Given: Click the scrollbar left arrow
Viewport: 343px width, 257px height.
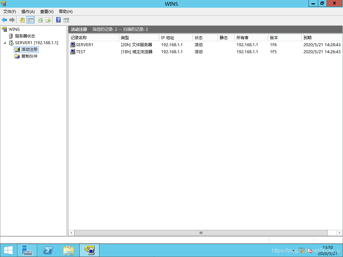Looking at the screenshot, I should (x=72, y=233).
